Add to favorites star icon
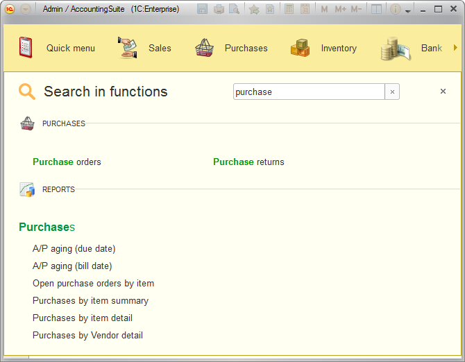 [254, 9]
